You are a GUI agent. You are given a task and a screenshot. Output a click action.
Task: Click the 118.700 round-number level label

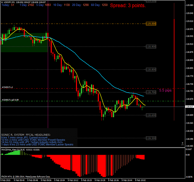[151, 92]
